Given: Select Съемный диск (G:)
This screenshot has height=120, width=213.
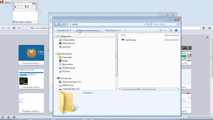Looking at the screenshot, I should tap(71, 89).
